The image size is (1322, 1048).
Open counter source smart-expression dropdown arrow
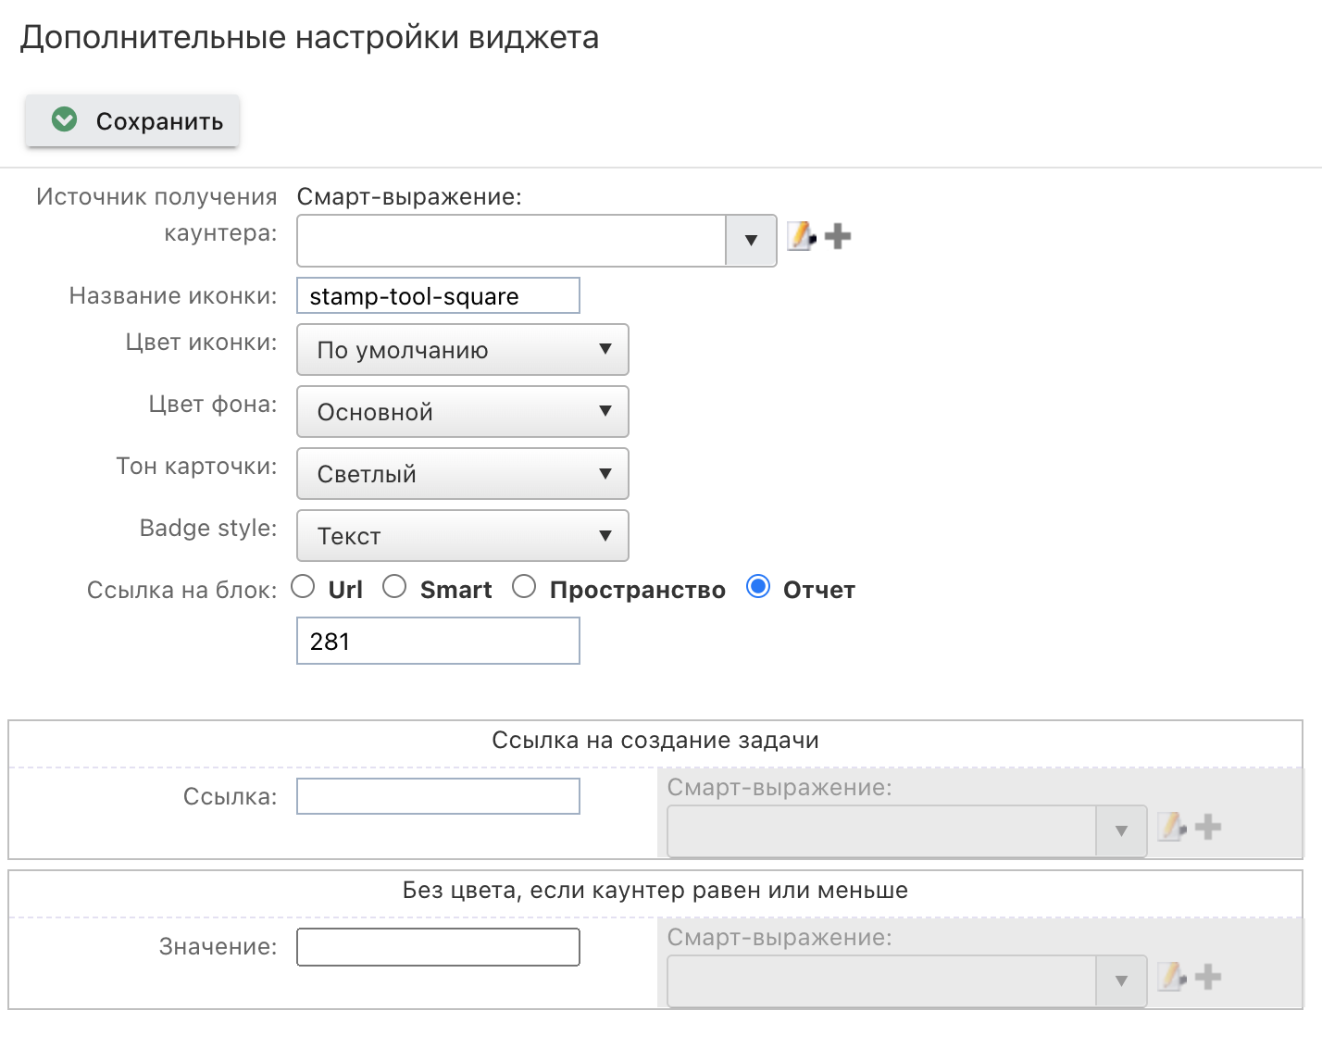click(751, 241)
